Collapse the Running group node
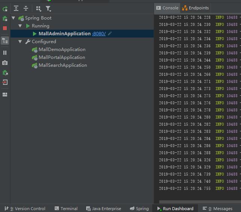This screenshot has width=241, height=212. 20,26
